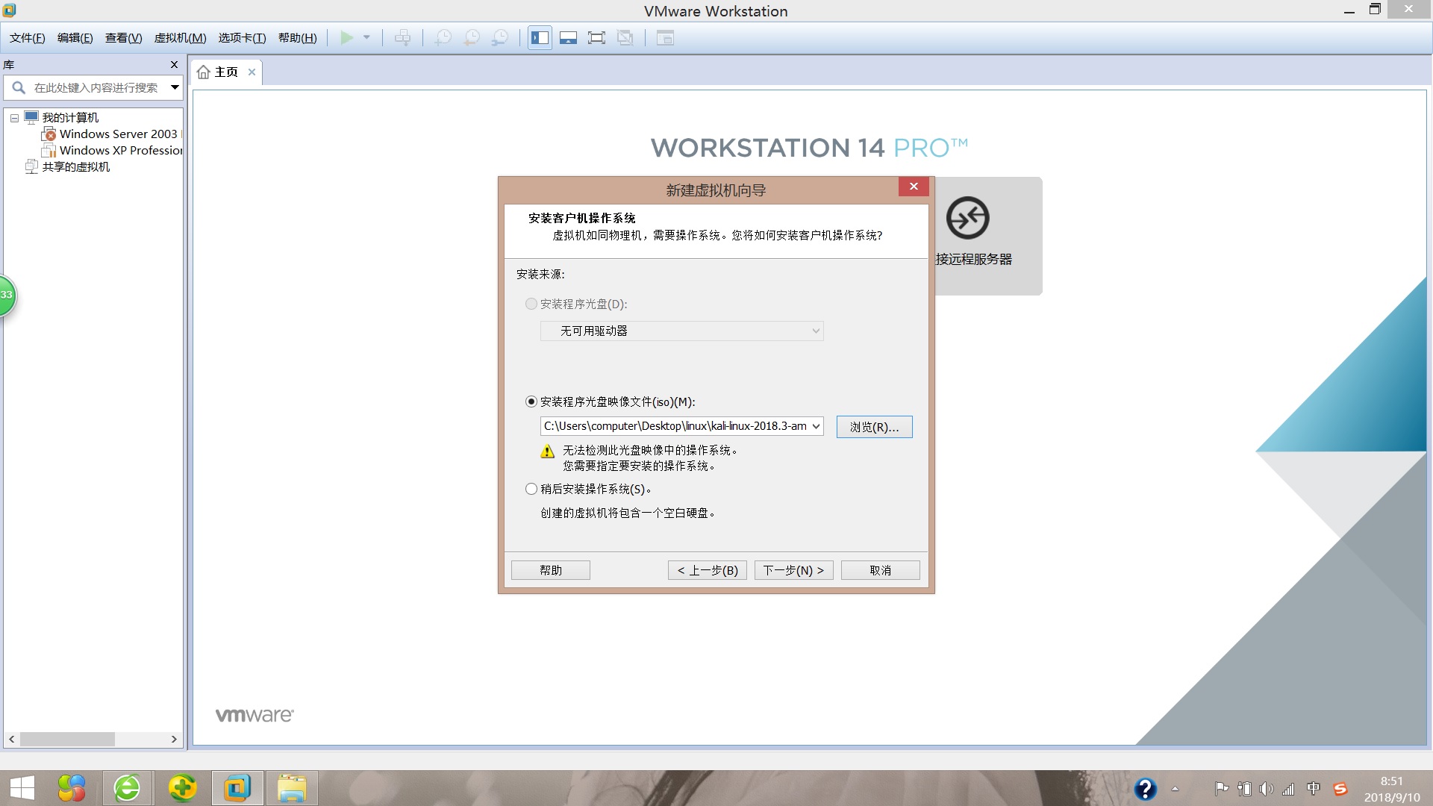
Task: Click the revert to snapshot icon
Action: pyautogui.click(x=472, y=37)
